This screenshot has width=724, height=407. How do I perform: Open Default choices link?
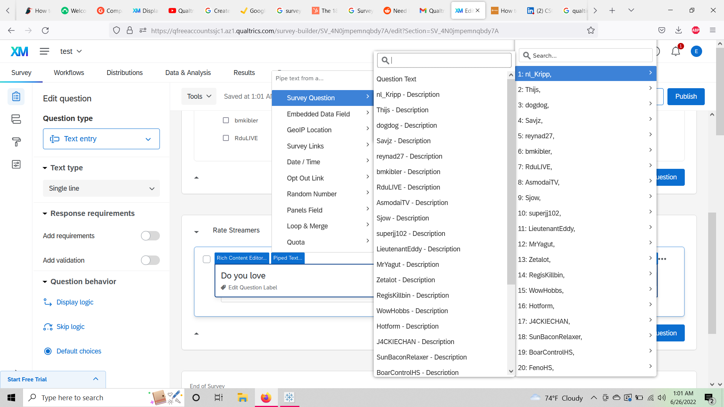(79, 351)
